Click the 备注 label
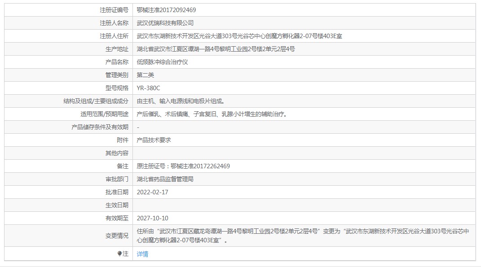This screenshot has height=267, width=481. tap(123, 166)
